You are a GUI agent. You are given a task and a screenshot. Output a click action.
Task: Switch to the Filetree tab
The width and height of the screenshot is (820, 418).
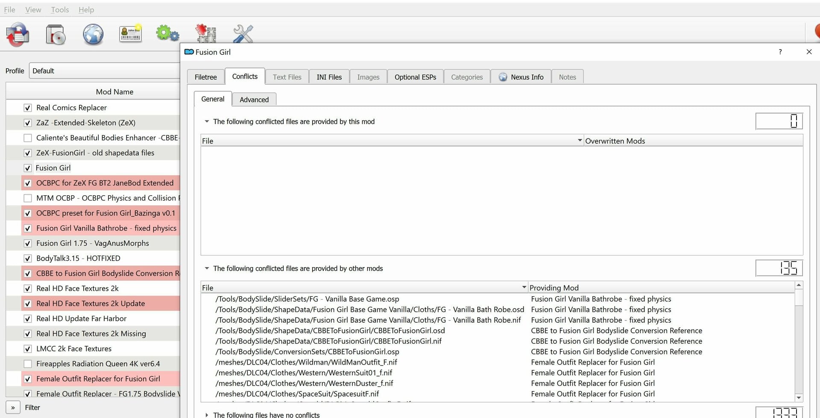click(x=206, y=77)
